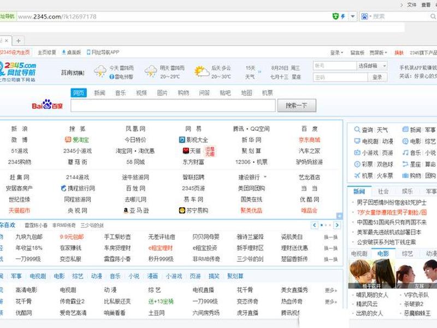Click the 电视剧 monitor icon in sidebar

(357, 141)
